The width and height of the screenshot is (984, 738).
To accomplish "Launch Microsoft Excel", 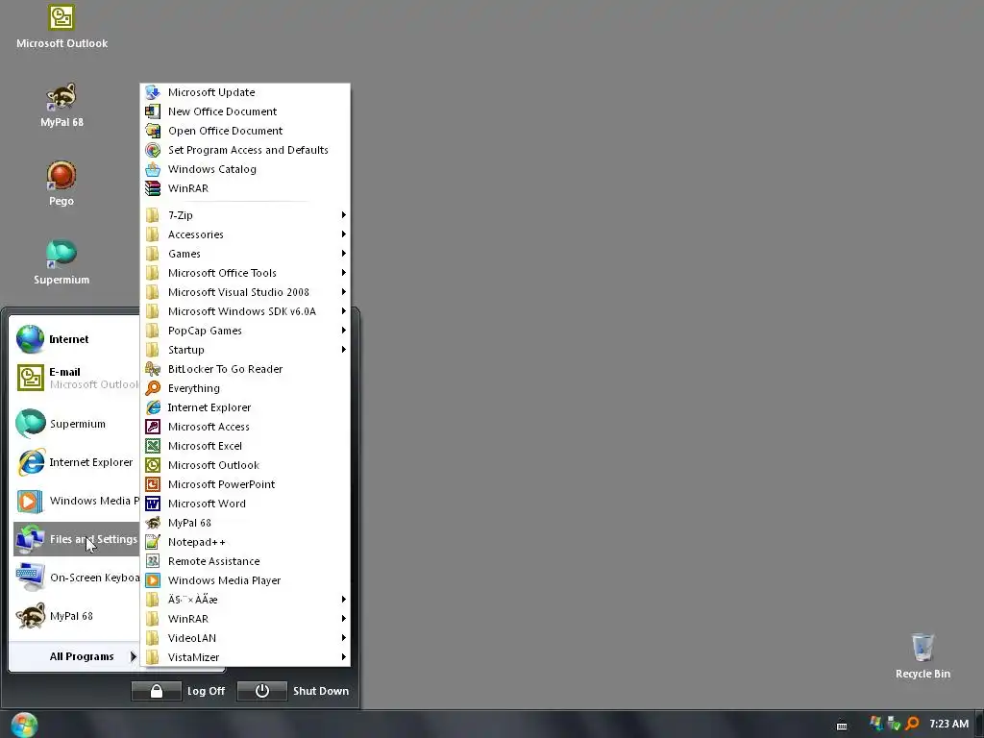I will click(x=245, y=446).
